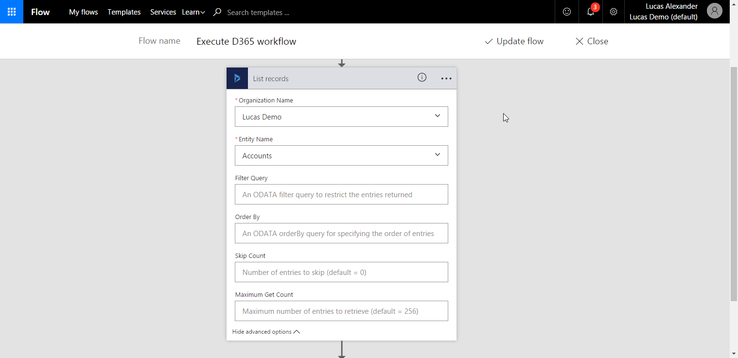The height and width of the screenshot is (358, 738).
Task: Open the Entity Name dropdown
Action: (x=341, y=155)
